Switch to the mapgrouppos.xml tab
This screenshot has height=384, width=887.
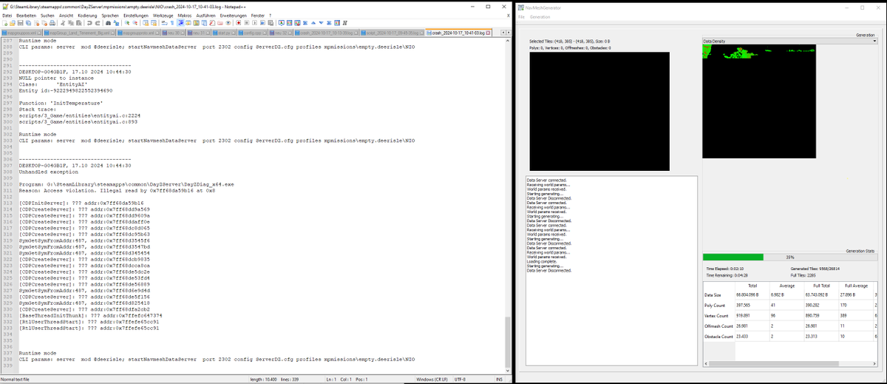(21, 33)
